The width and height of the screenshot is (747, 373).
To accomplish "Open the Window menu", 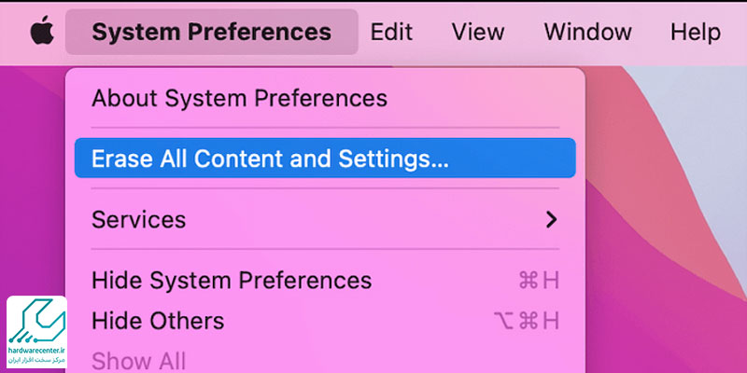I will click(x=588, y=32).
